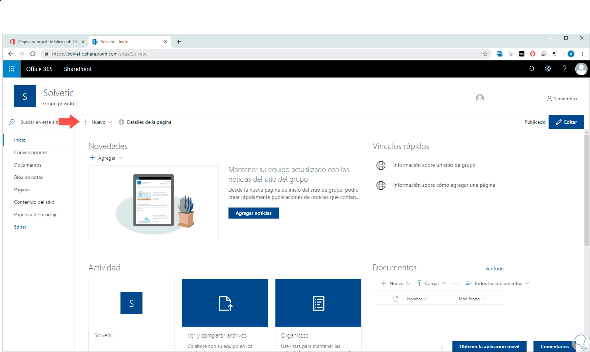
Task: Close the Solvetic - Inicio tab
Action: click(x=166, y=42)
